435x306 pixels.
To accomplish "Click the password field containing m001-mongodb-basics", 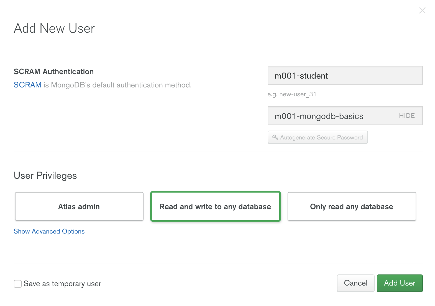I will coord(345,116).
